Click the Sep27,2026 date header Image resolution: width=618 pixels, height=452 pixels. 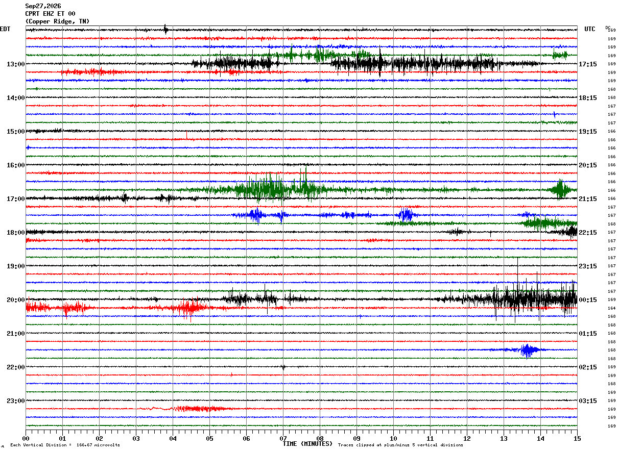tap(43, 6)
